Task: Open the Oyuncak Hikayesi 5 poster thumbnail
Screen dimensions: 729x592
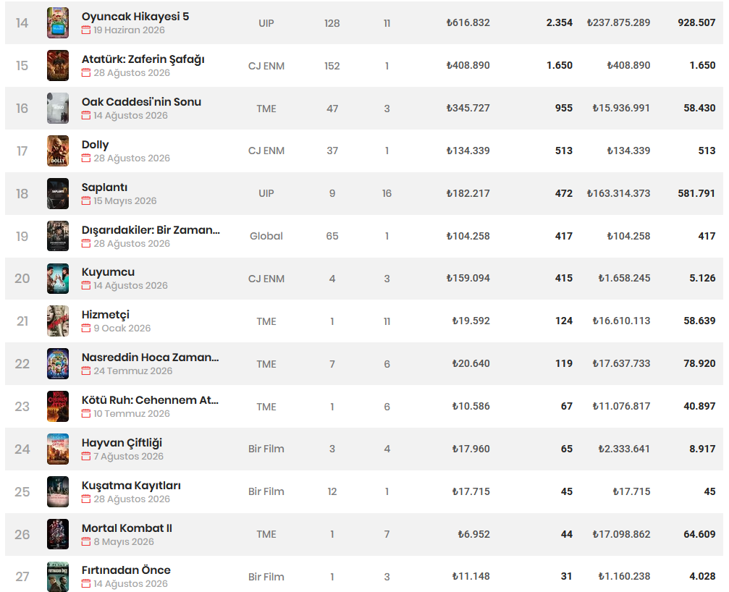Action: 58,22
